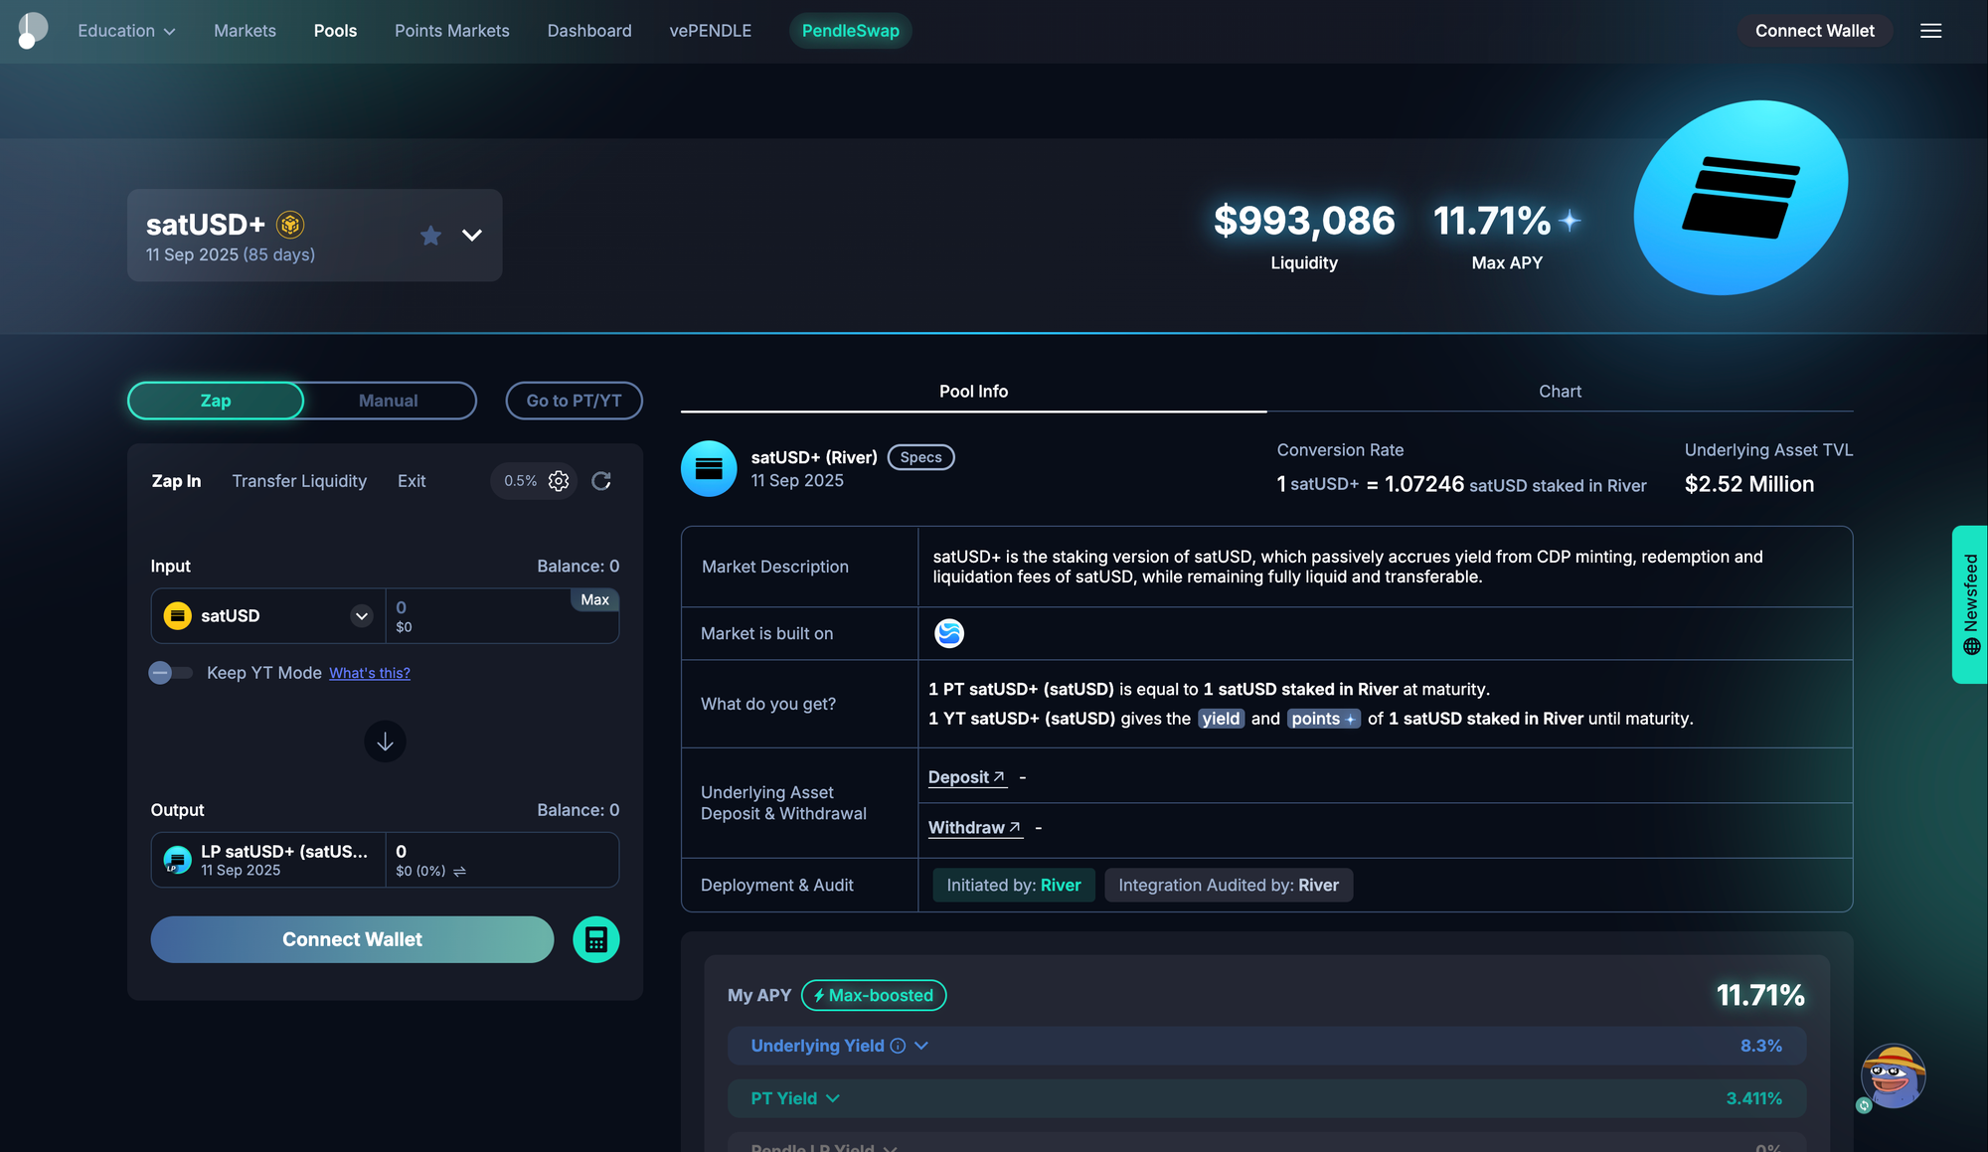Click Connect Wallet in header

pyautogui.click(x=1814, y=31)
